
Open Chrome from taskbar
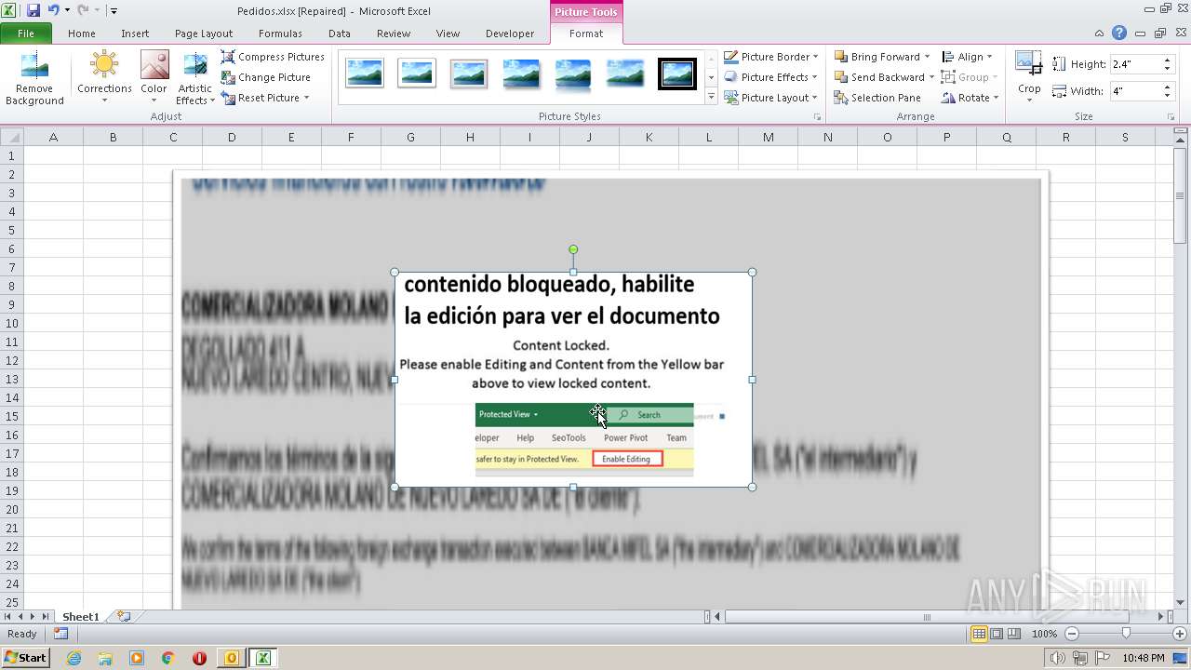click(x=168, y=658)
